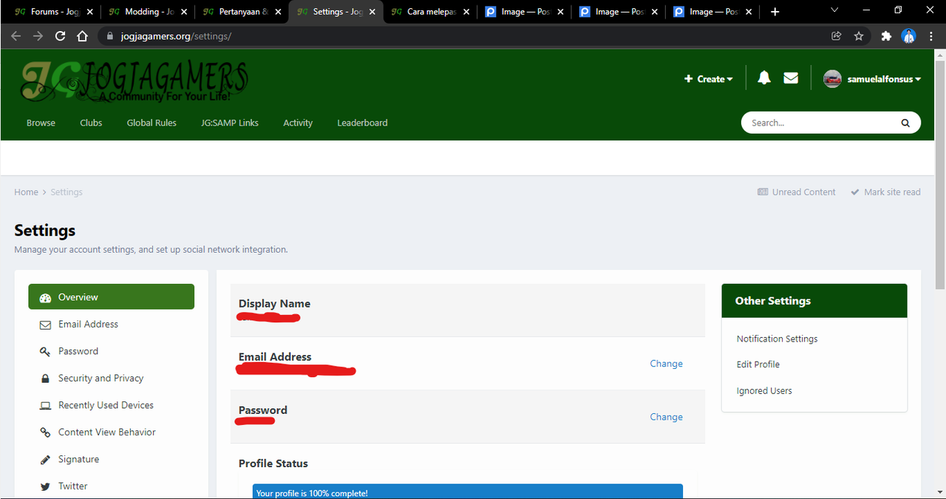
Task: Open the extensions puzzle icon
Action: coord(886,35)
